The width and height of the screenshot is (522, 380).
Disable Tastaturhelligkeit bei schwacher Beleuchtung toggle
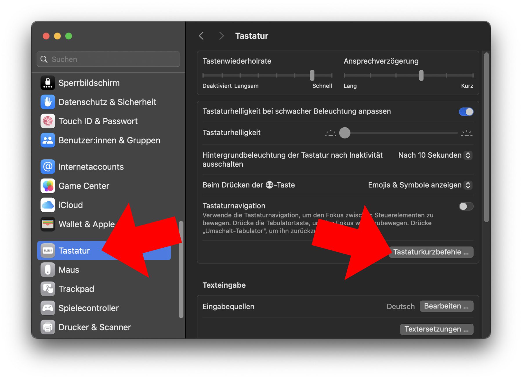click(466, 112)
